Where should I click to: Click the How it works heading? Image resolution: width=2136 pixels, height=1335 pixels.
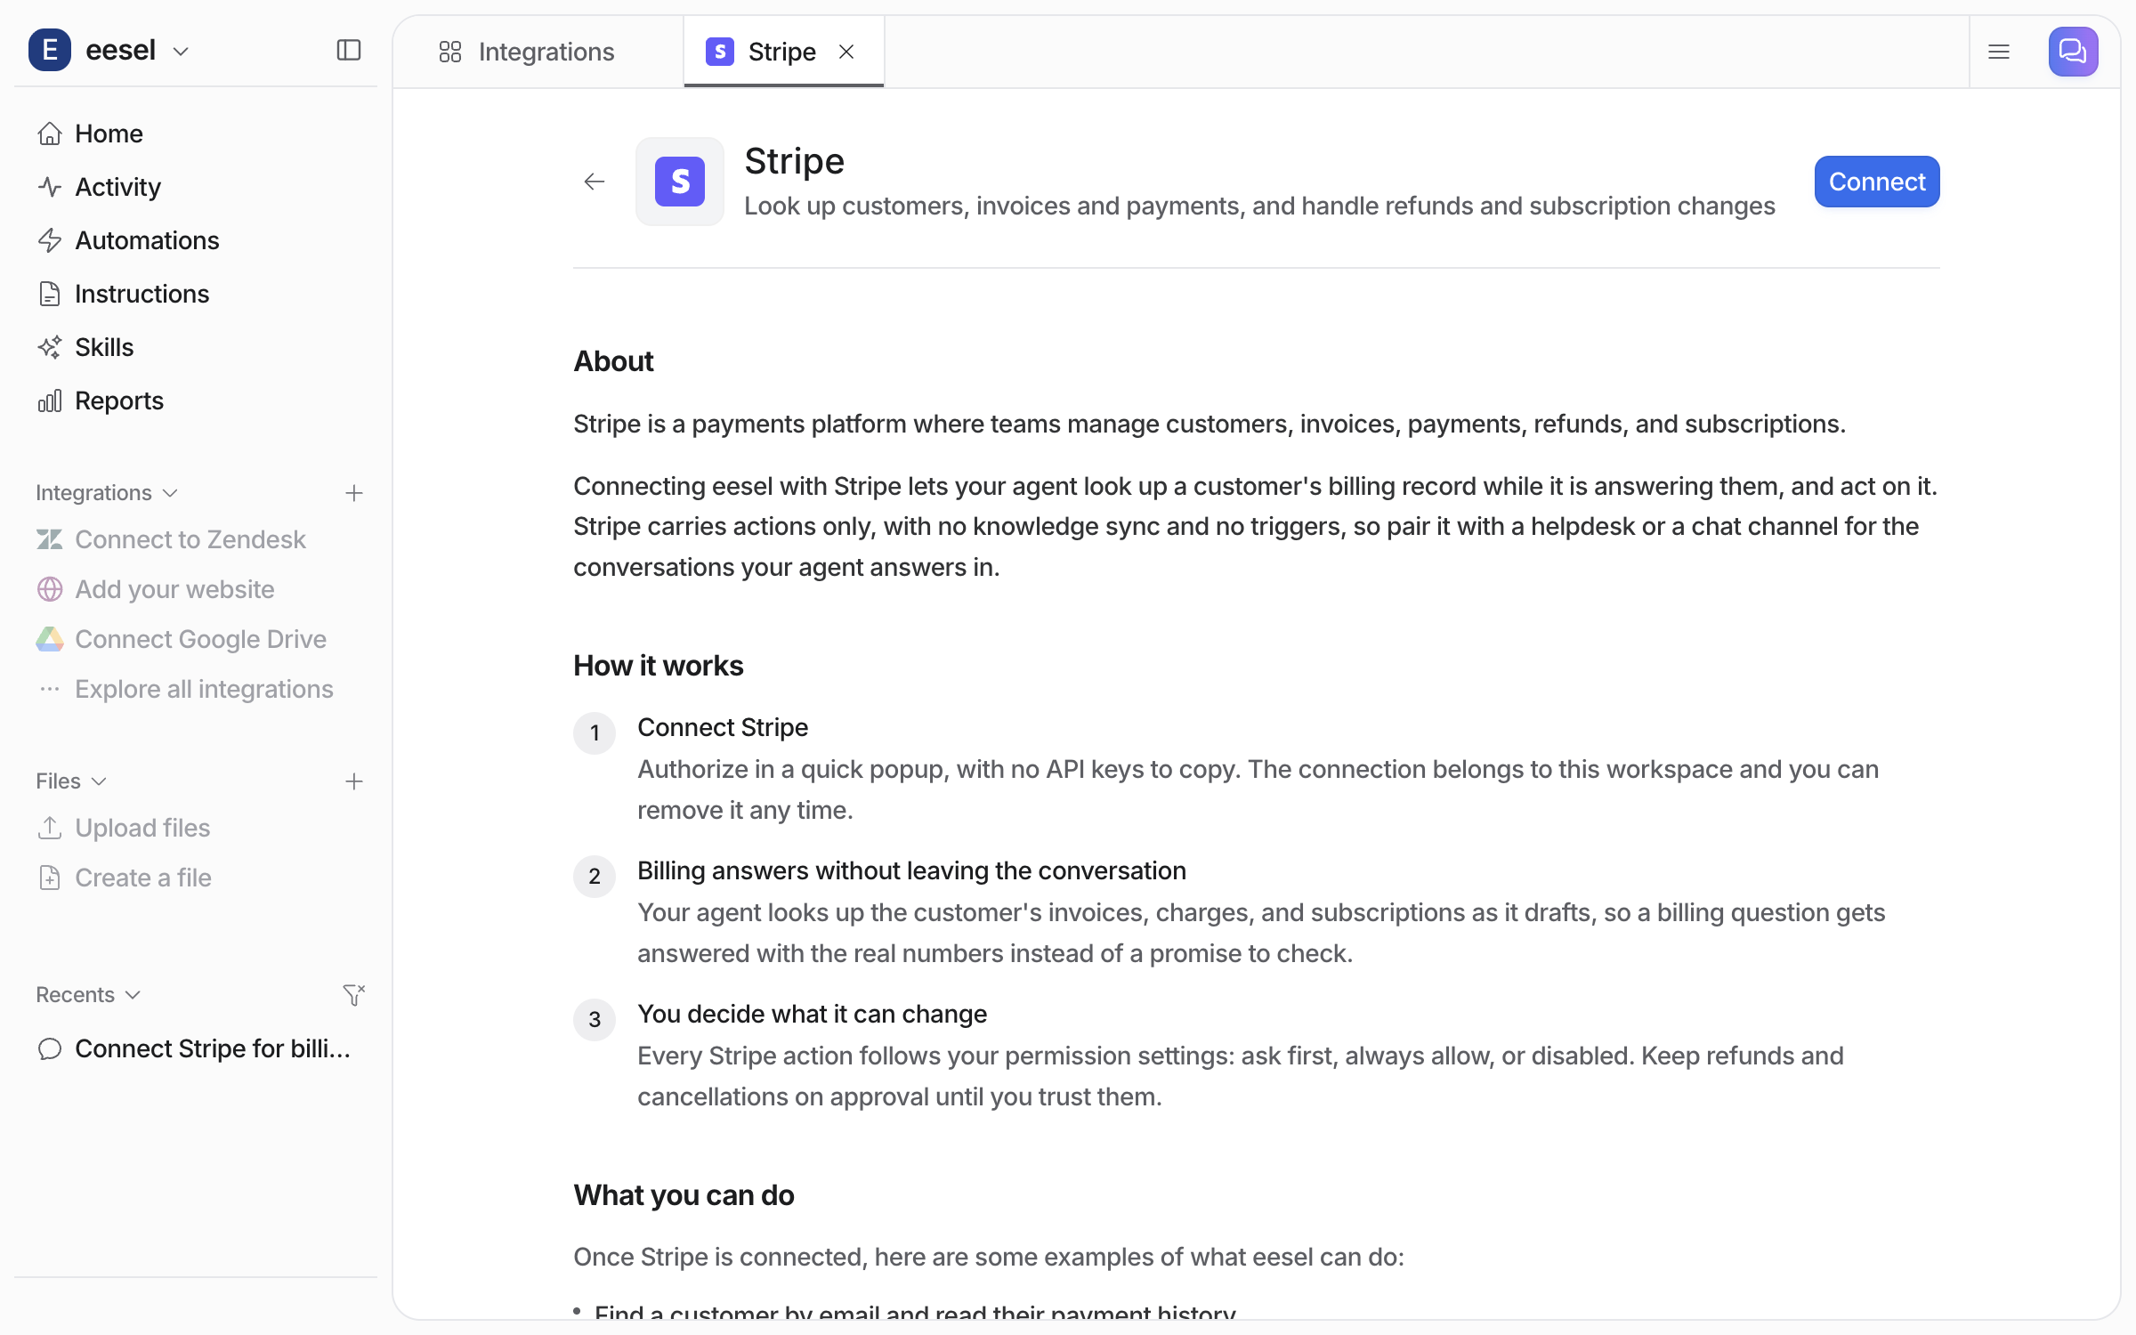click(659, 666)
